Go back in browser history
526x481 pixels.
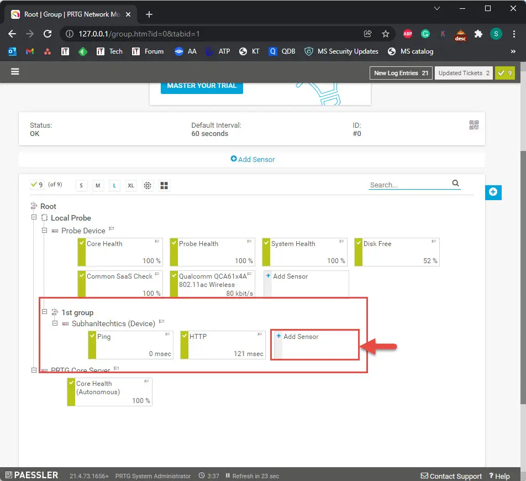(12, 34)
